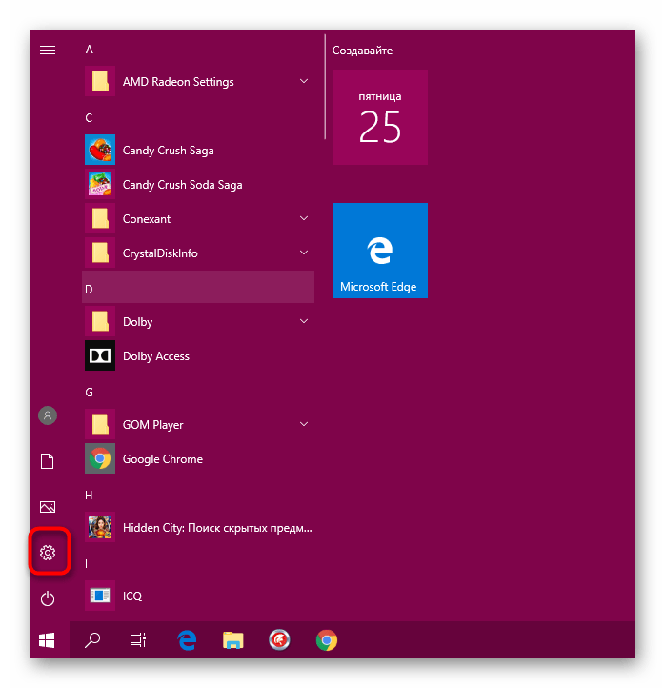Click the ICQ label

[x=132, y=597]
